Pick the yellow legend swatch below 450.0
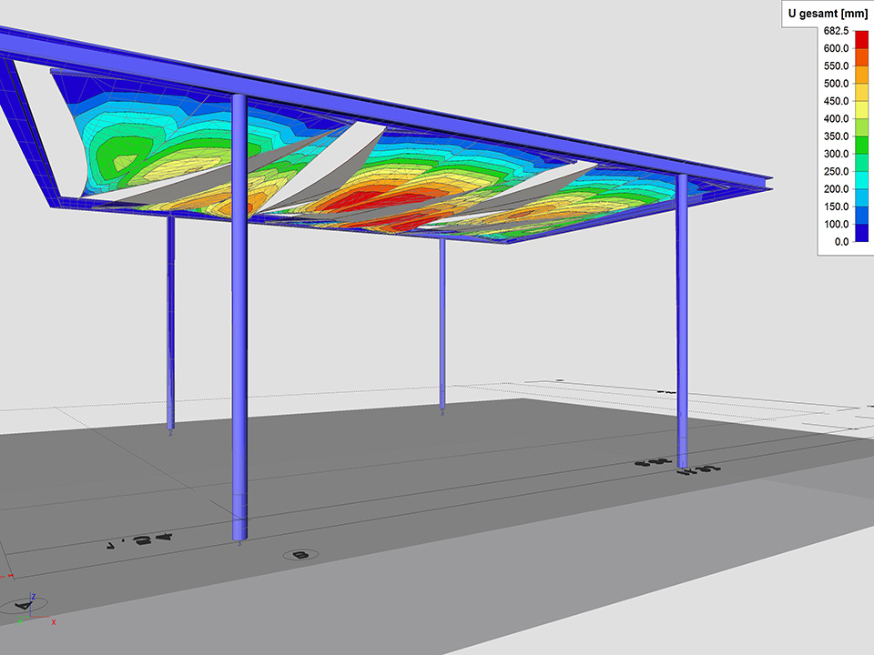The width and height of the screenshot is (874, 655). pyautogui.click(x=860, y=110)
